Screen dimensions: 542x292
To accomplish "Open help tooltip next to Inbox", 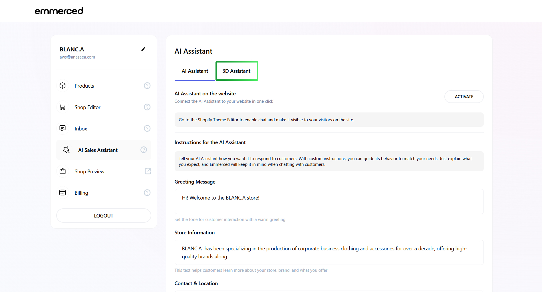I will (x=147, y=128).
